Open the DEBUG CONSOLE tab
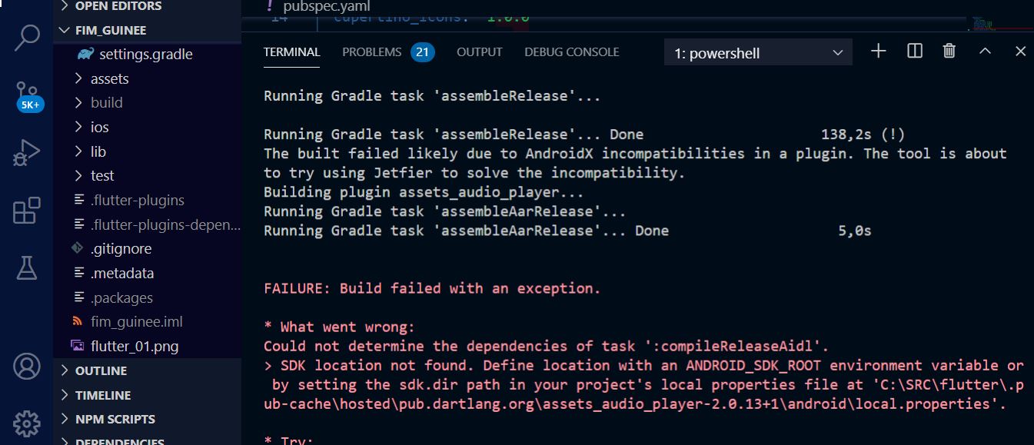 572,51
